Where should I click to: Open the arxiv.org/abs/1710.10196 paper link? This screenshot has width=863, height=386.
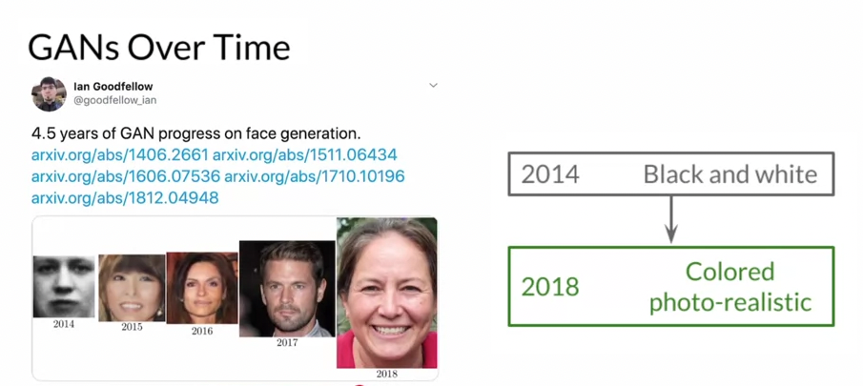(x=315, y=176)
